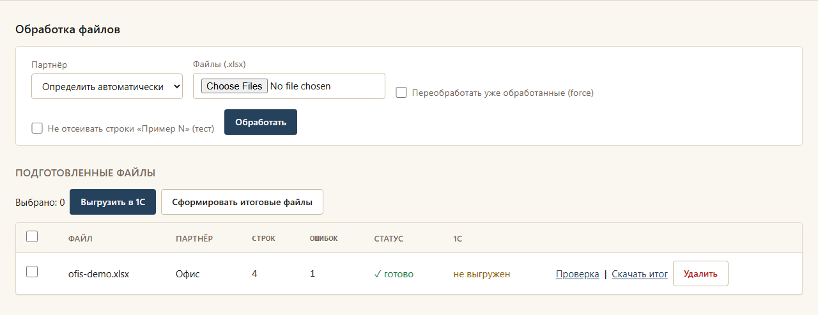Click the Обработать button
Screen dimensions: 818x315
[261, 122]
